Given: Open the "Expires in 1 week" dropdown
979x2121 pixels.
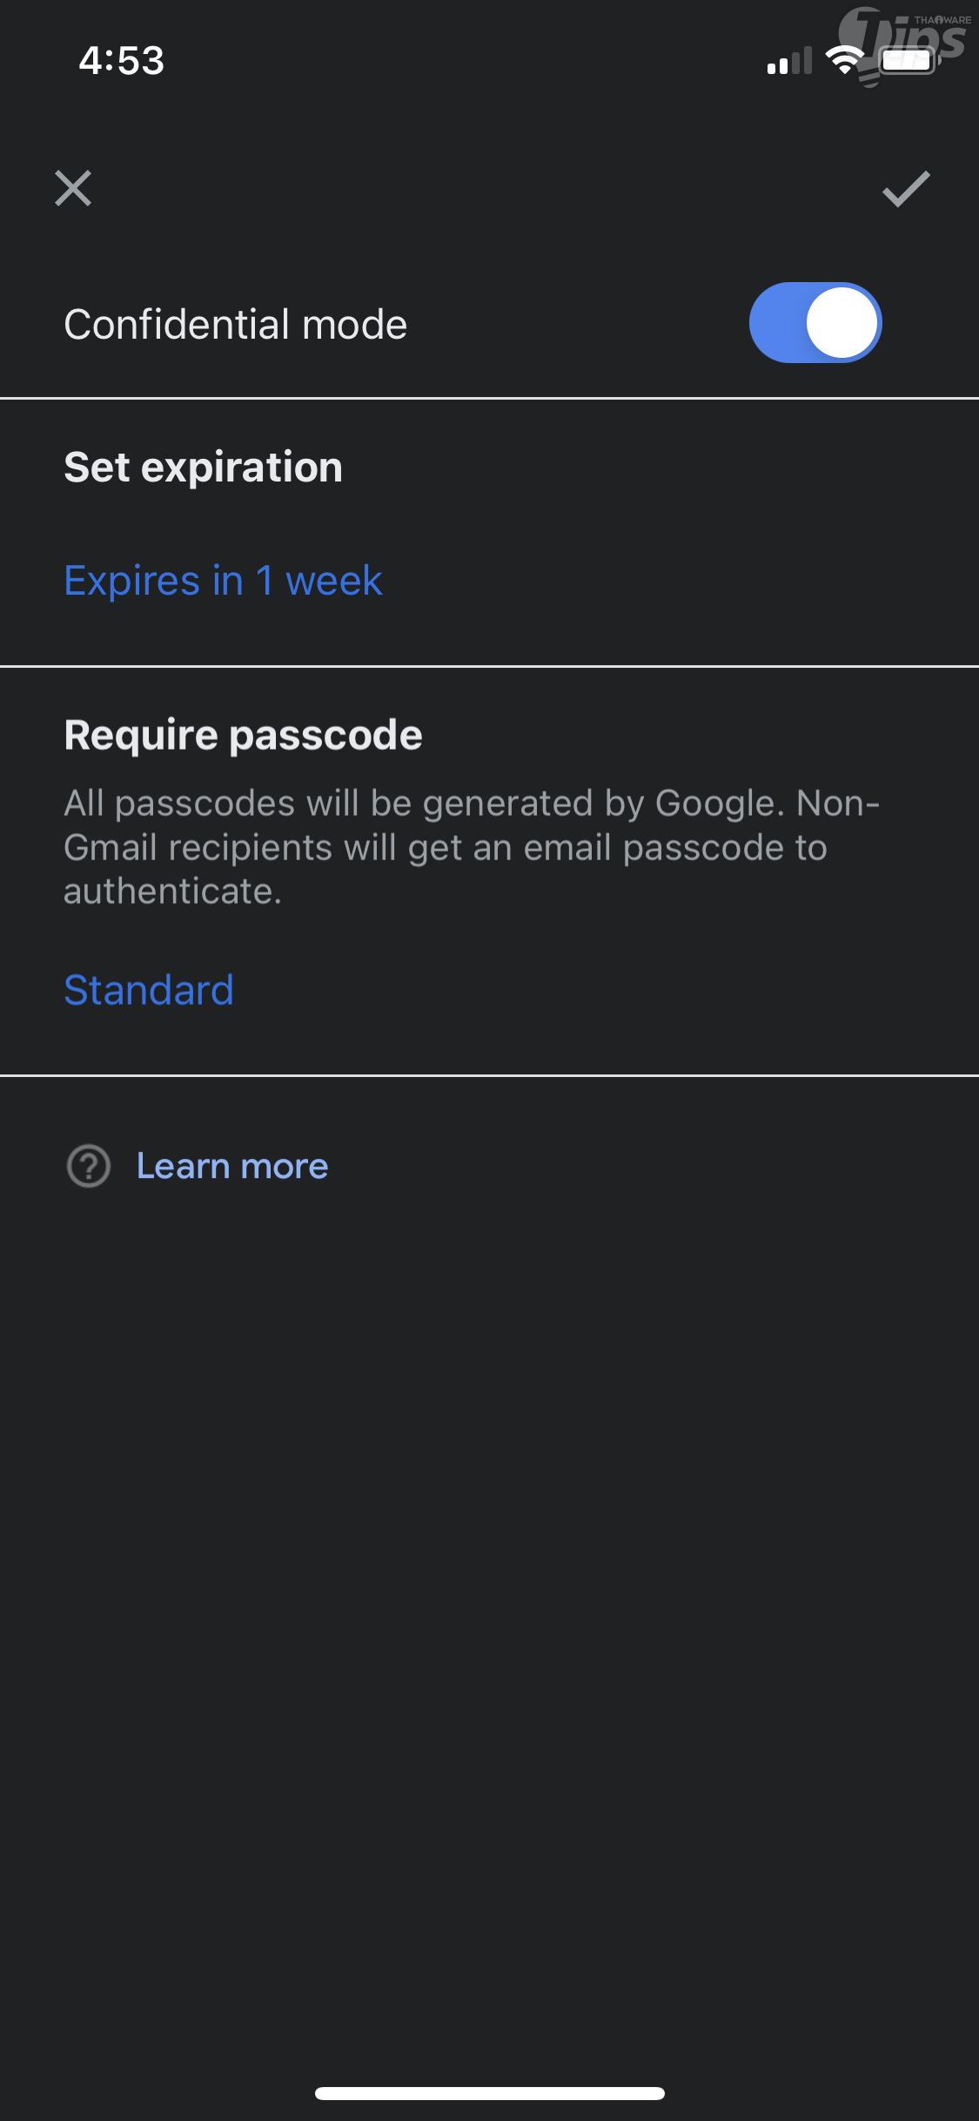Looking at the screenshot, I should click(224, 581).
